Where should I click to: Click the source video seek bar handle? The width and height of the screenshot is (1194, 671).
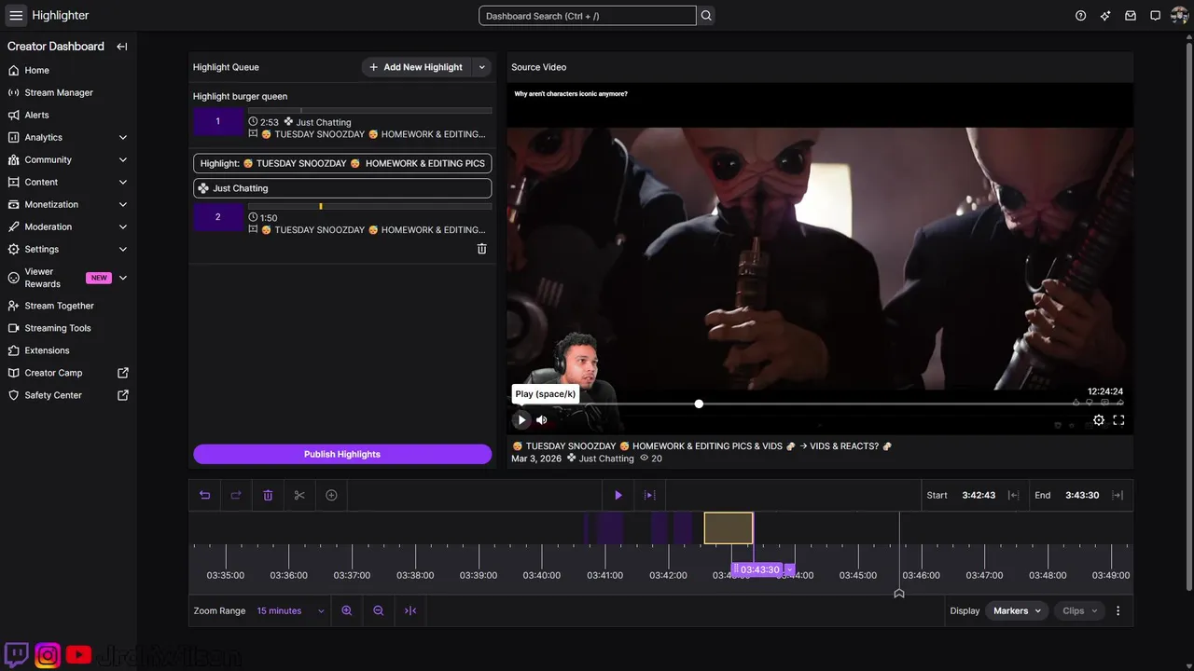699,404
